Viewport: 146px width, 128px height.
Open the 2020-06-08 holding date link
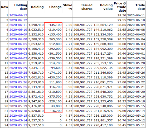pyautogui.click(x=18, y=39)
